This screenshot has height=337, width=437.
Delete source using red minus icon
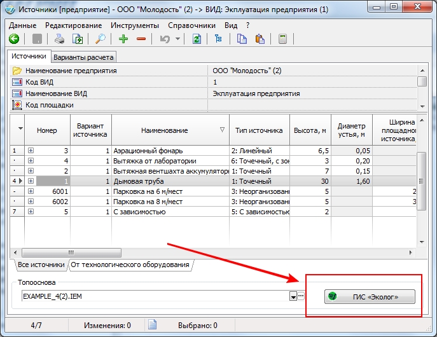click(141, 39)
